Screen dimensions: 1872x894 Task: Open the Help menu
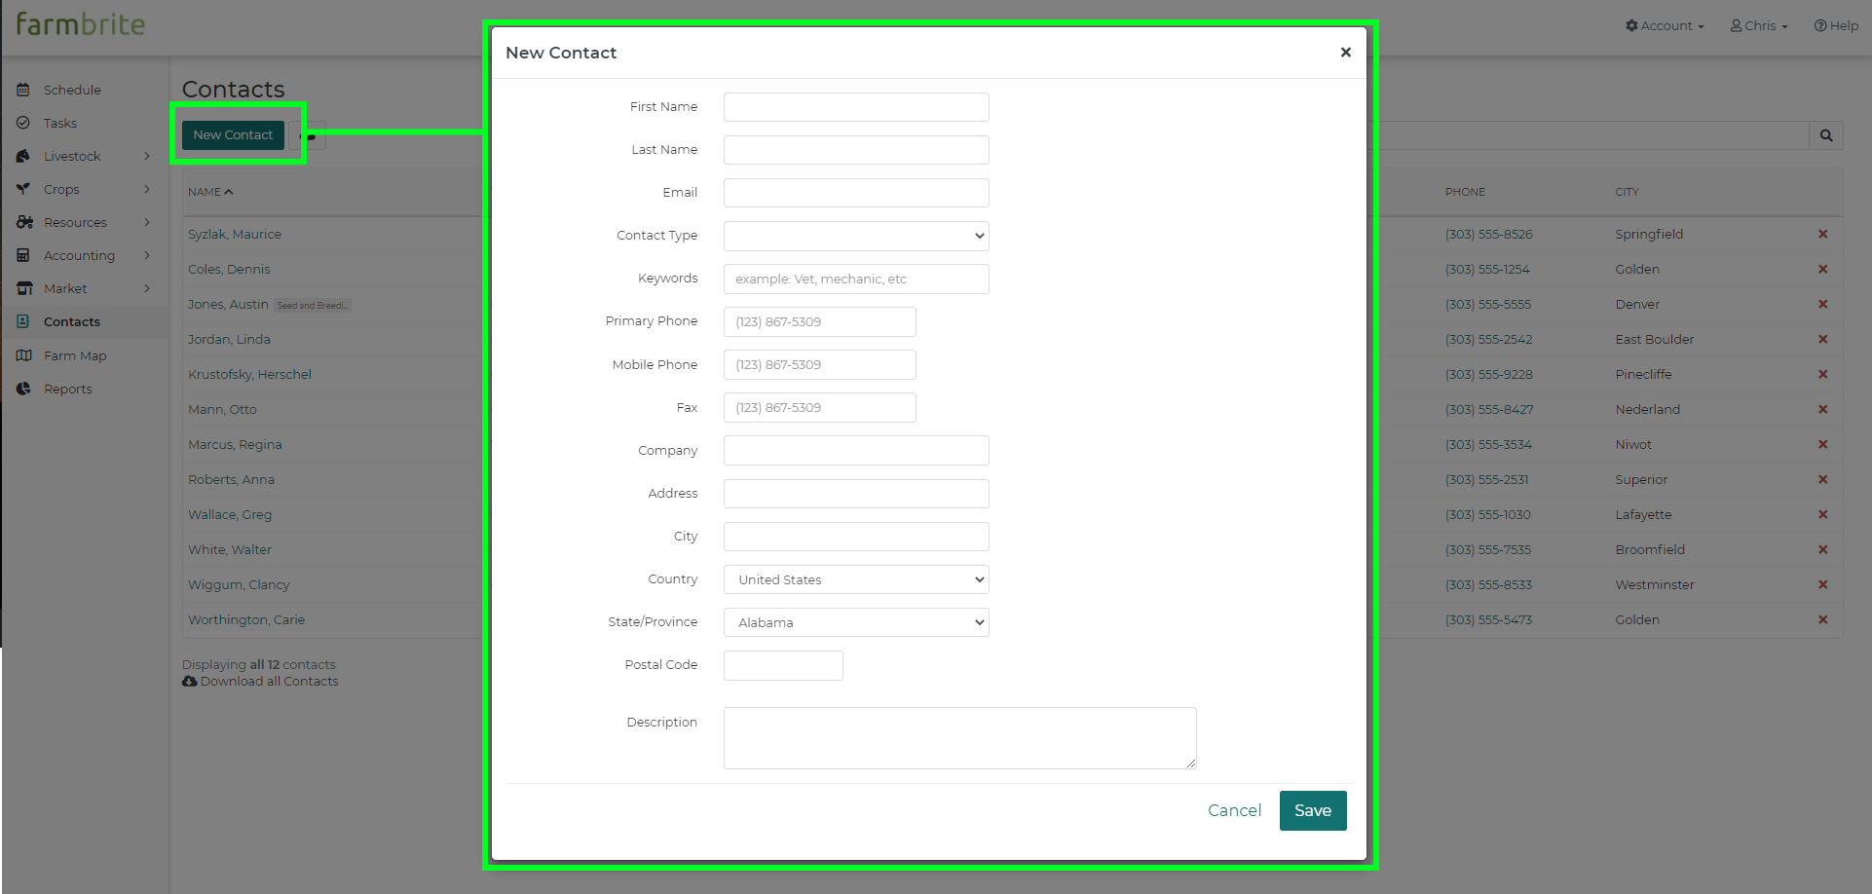[x=1836, y=26]
